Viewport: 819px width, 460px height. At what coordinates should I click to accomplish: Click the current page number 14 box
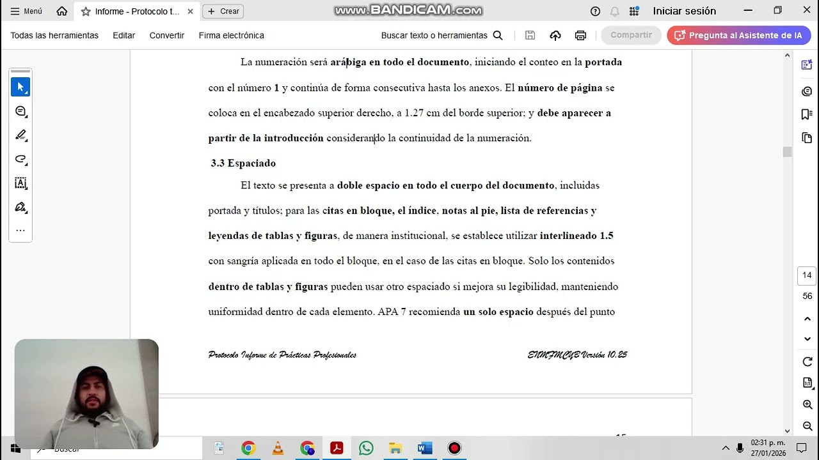click(807, 275)
